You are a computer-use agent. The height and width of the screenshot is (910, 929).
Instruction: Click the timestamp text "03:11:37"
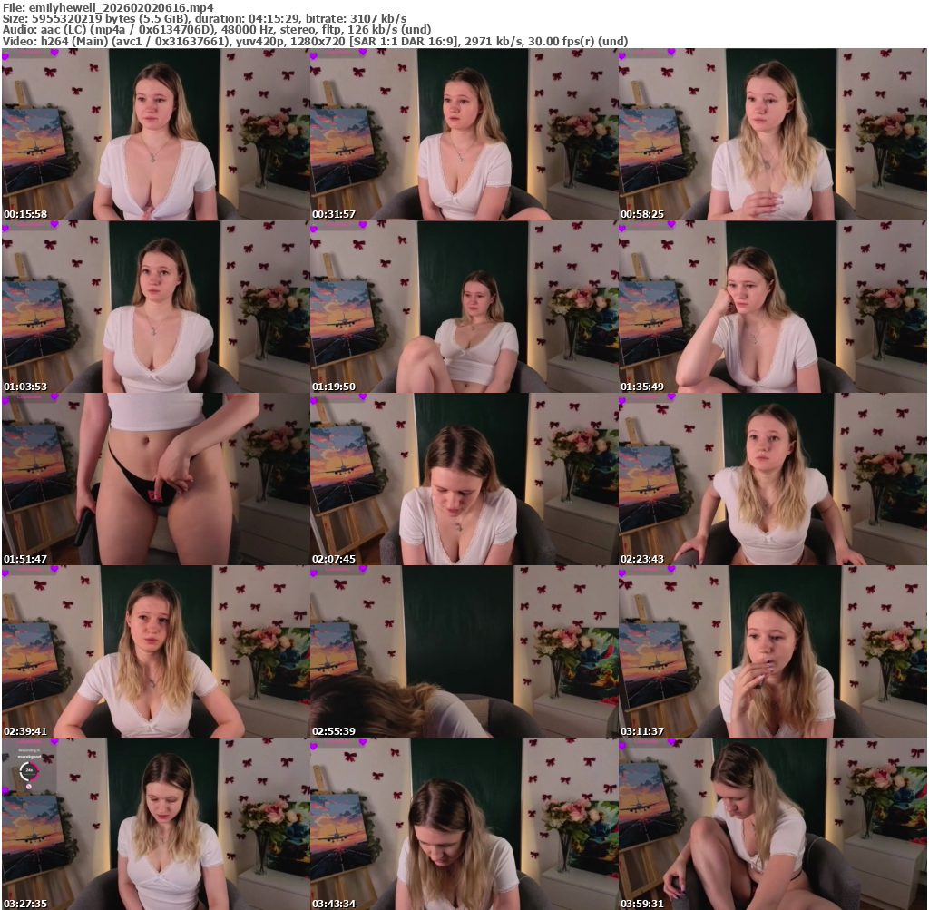(643, 731)
